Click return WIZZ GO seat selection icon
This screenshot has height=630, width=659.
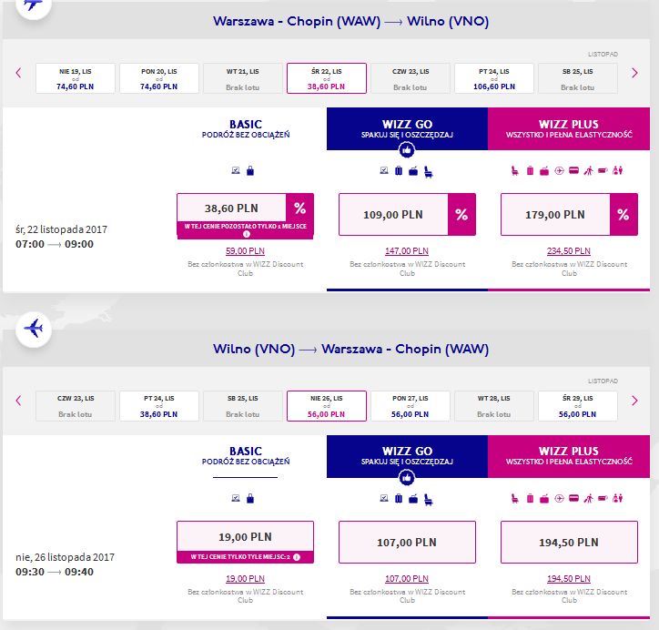tap(429, 499)
